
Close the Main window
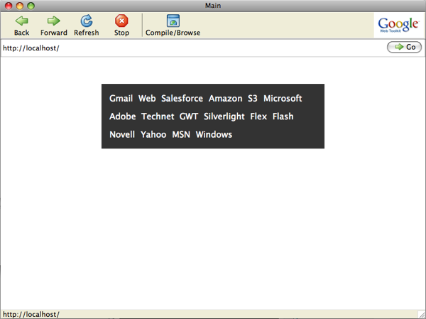(9, 6)
